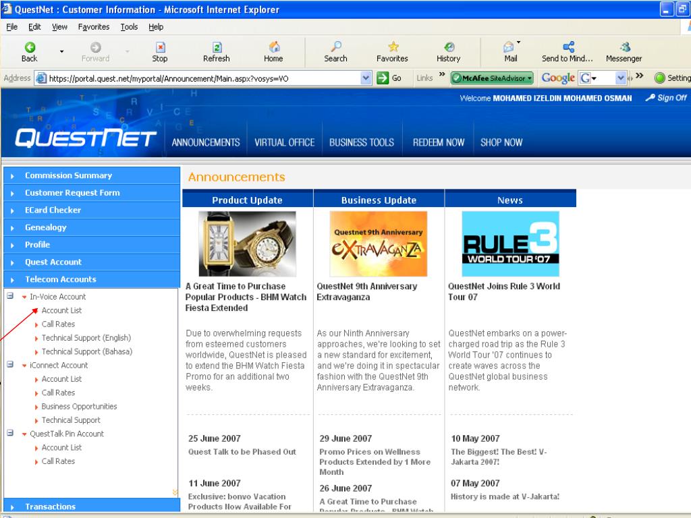
Task: Click 9th Anniversary Extravaganza thumbnail
Action: [x=379, y=243]
